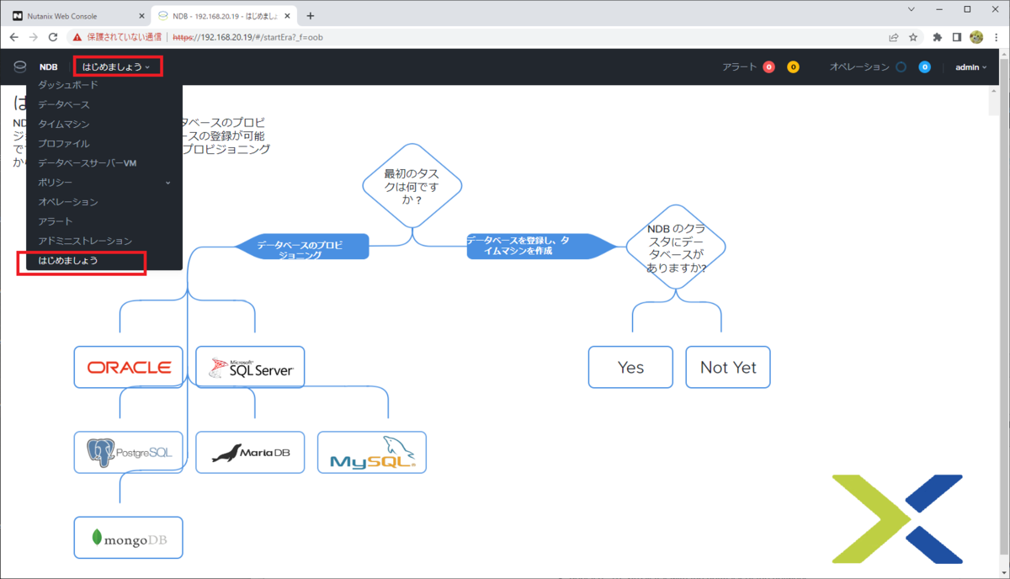Click the browser address bar URL
The height and width of the screenshot is (579, 1010).
[x=247, y=37]
